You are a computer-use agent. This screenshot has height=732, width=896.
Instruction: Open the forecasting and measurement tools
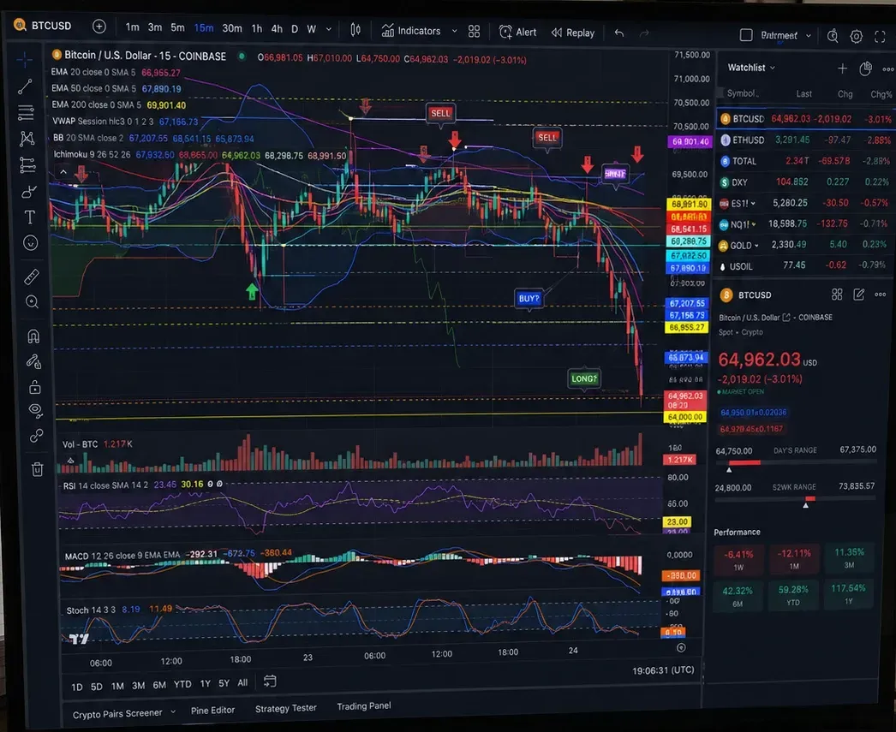27,164
